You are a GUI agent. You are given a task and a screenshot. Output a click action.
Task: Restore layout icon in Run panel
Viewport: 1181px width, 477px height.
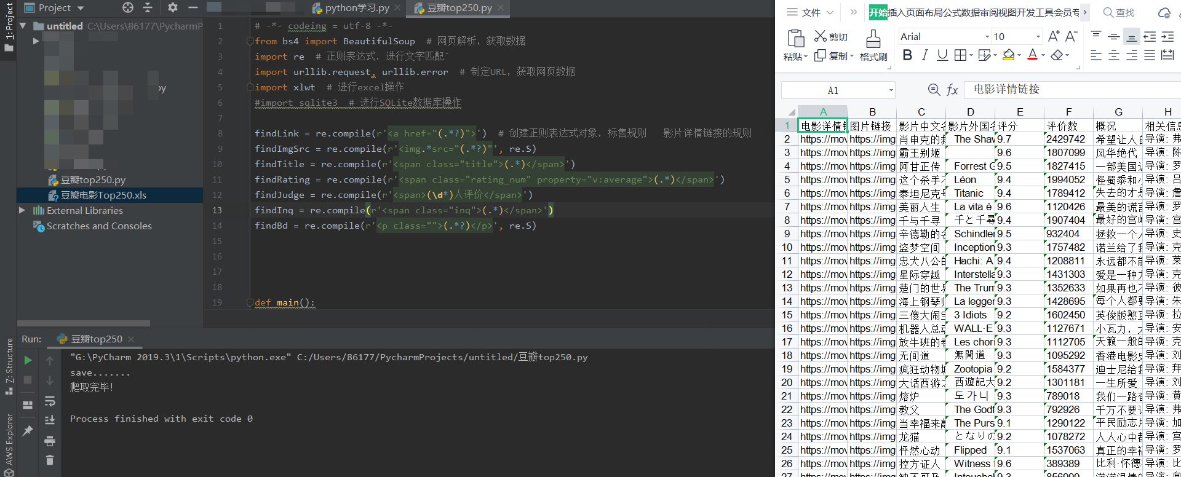coord(28,405)
